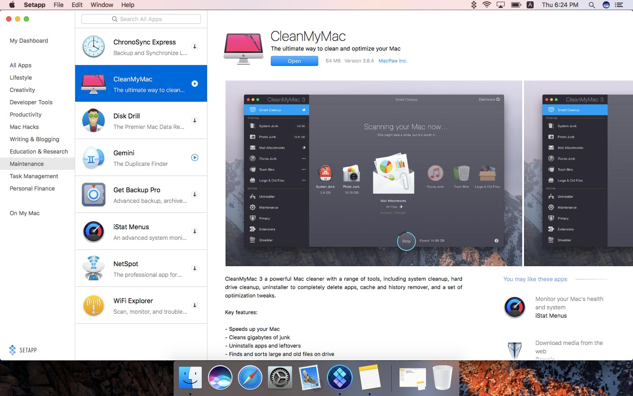Select the Education & Research category
Viewport: 633px width, 396px height.
tap(39, 151)
